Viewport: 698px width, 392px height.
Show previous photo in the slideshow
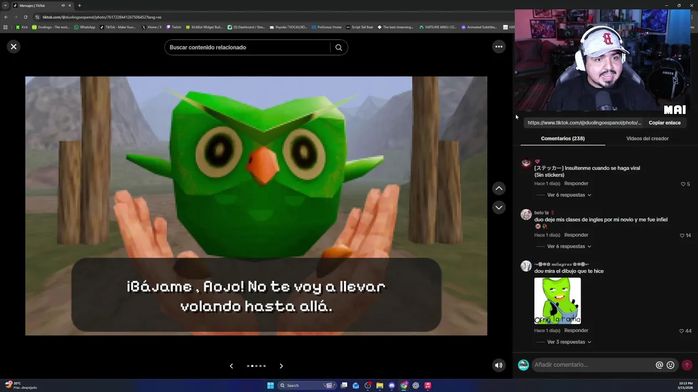tap(231, 366)
